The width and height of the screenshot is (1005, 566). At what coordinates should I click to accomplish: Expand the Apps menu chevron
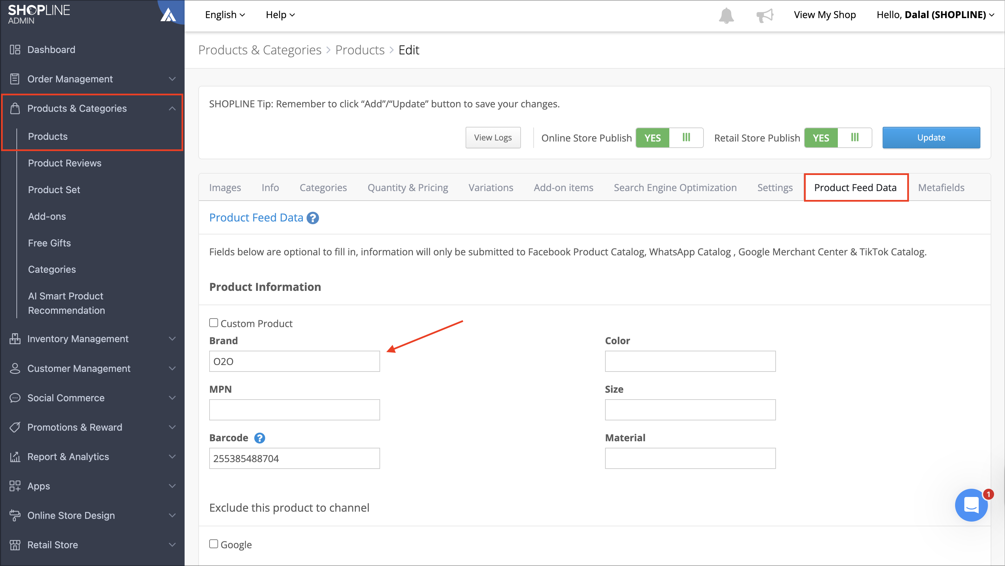172,486
